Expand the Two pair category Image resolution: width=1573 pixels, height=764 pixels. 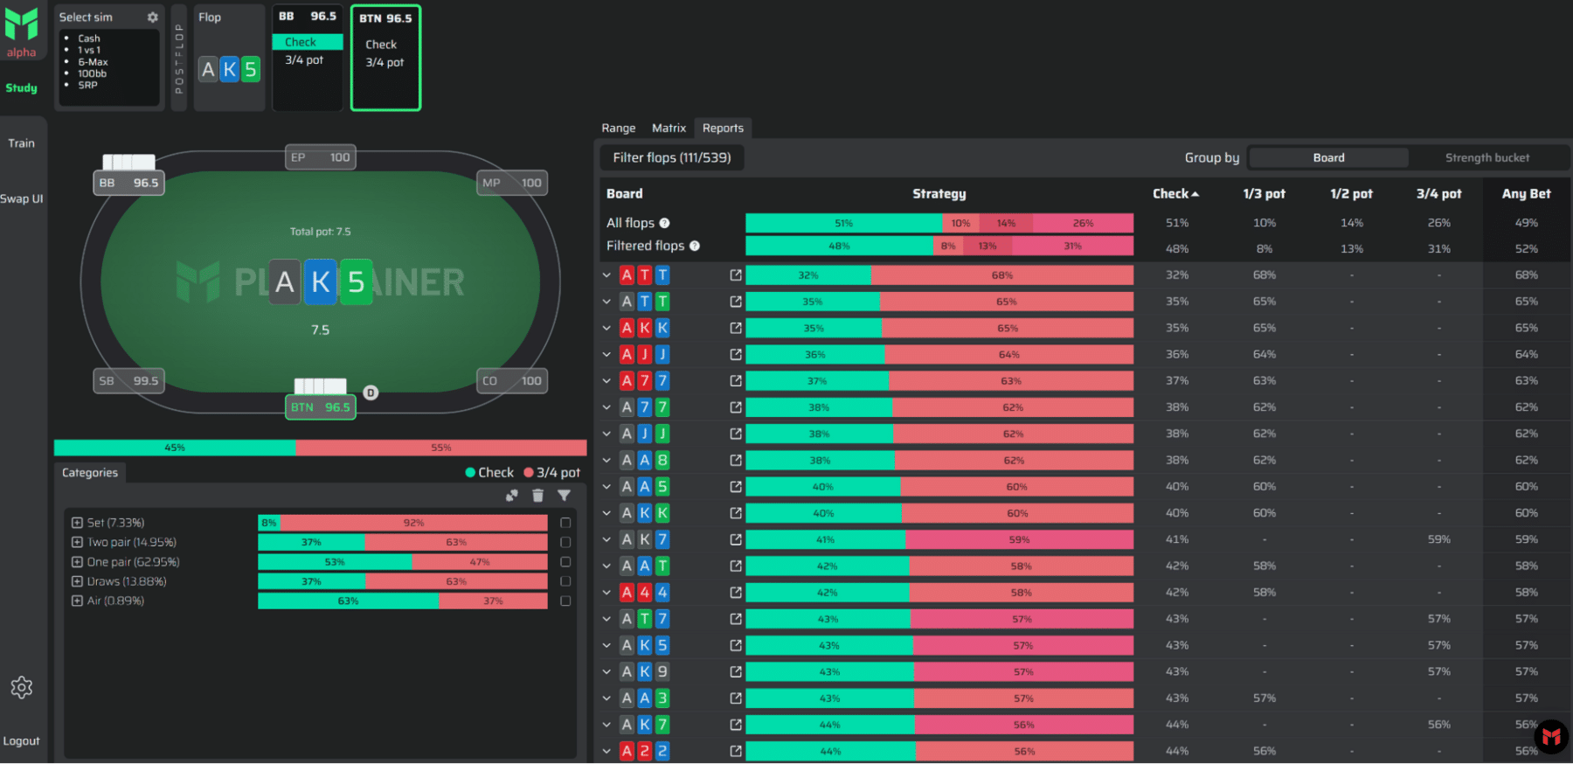(x=77, y=542)
